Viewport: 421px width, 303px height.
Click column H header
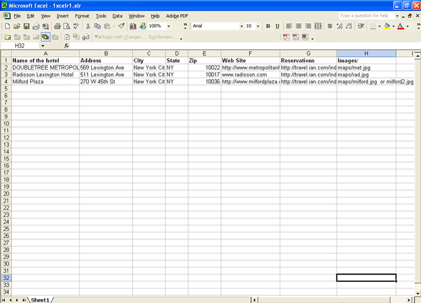tap(366, 54)
